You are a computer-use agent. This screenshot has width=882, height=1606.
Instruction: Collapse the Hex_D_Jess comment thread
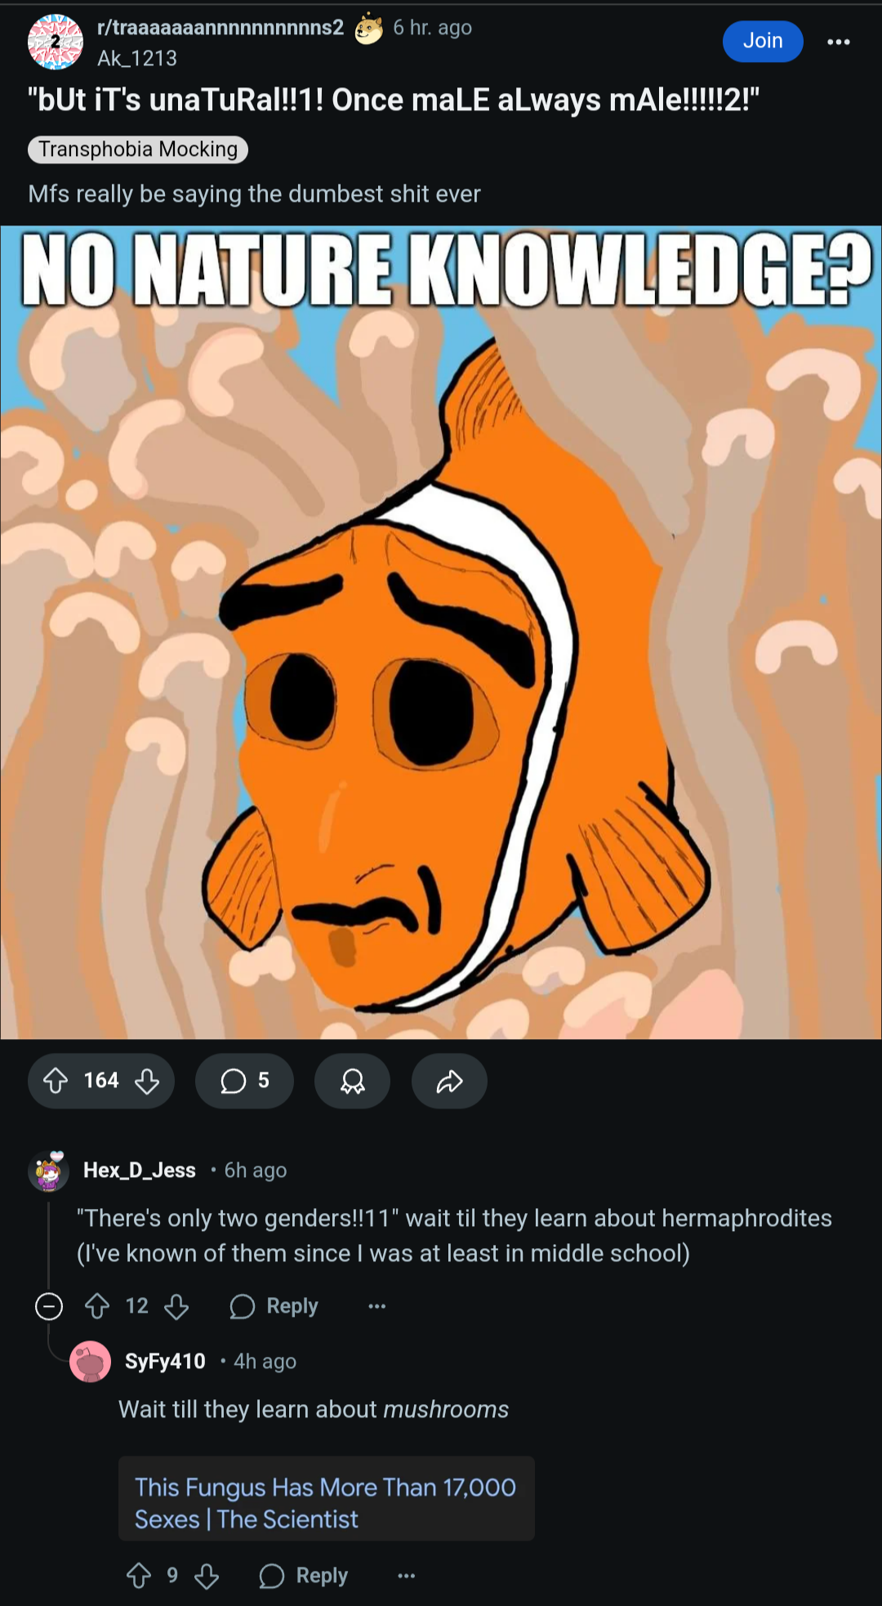tap(49, 1306)
